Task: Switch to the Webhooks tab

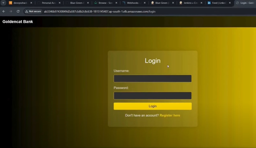Action: 133,3
